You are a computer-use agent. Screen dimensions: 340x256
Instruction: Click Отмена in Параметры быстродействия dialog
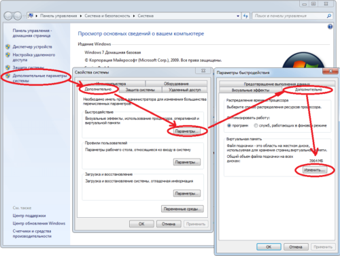tap(296, 246)
